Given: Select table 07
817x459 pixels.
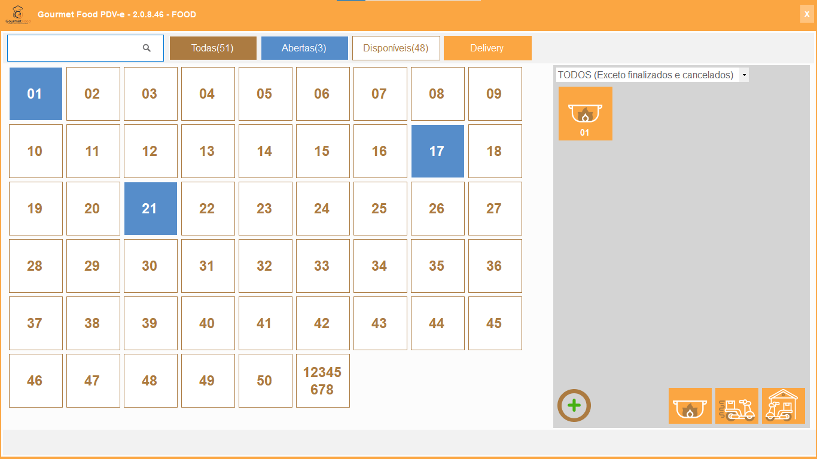Looking at the screenshot, I should (x=380, y=94).
